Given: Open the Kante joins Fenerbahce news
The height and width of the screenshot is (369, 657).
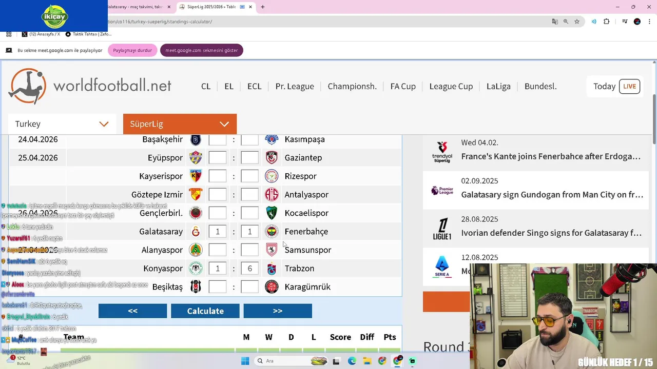Looking at the screenshot, I should coord(551,156).
